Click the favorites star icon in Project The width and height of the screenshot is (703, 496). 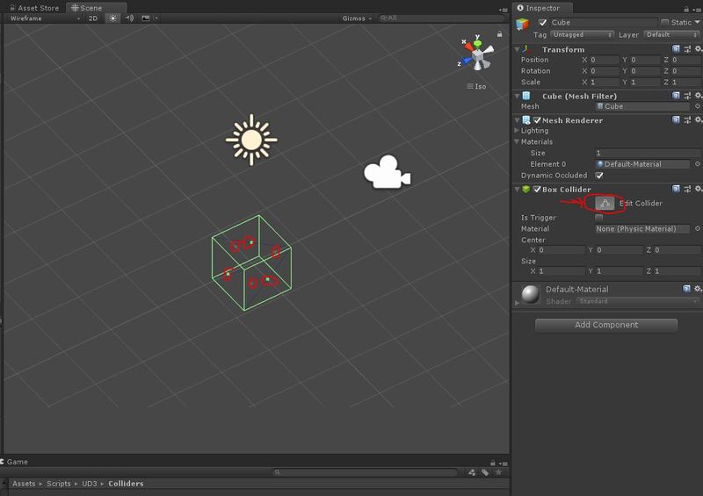click(x=498, y=472)
